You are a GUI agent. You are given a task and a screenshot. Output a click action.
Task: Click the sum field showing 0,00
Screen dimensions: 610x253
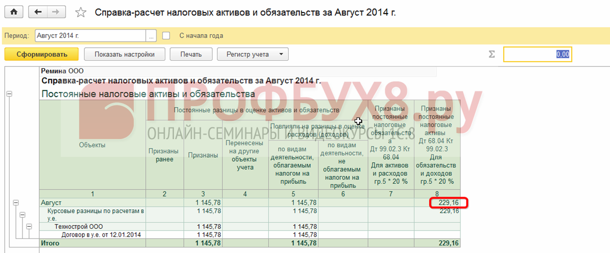pos(537,54)
